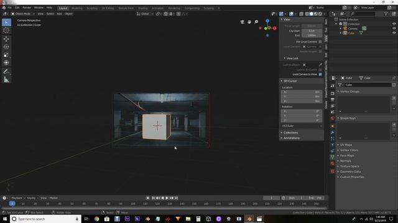
Task: Jump to the timeline end frame
Action: pos(176,198)
